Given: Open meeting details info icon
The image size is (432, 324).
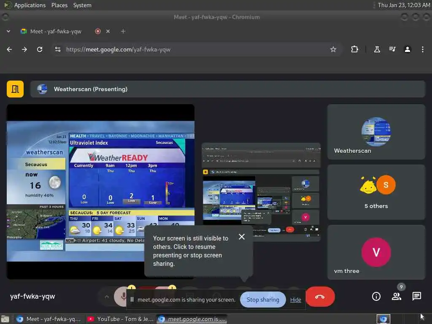Looking at the screenshot, I should point(376,296).
